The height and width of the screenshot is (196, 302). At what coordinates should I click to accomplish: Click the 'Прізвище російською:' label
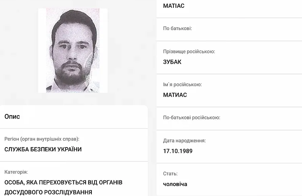pyautogui.click(x=189, y=52)
